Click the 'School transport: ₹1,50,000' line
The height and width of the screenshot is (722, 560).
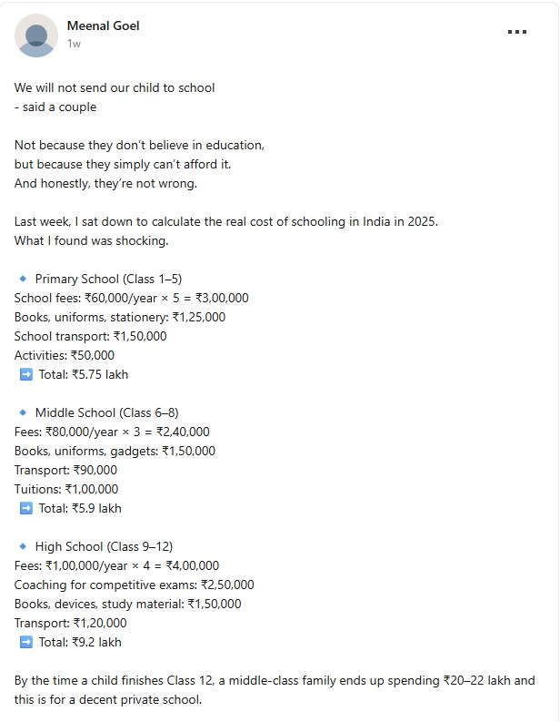click(x=90, y=336)
